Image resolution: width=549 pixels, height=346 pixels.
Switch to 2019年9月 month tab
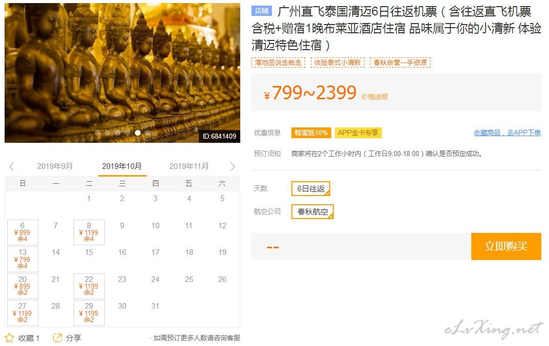55,166
